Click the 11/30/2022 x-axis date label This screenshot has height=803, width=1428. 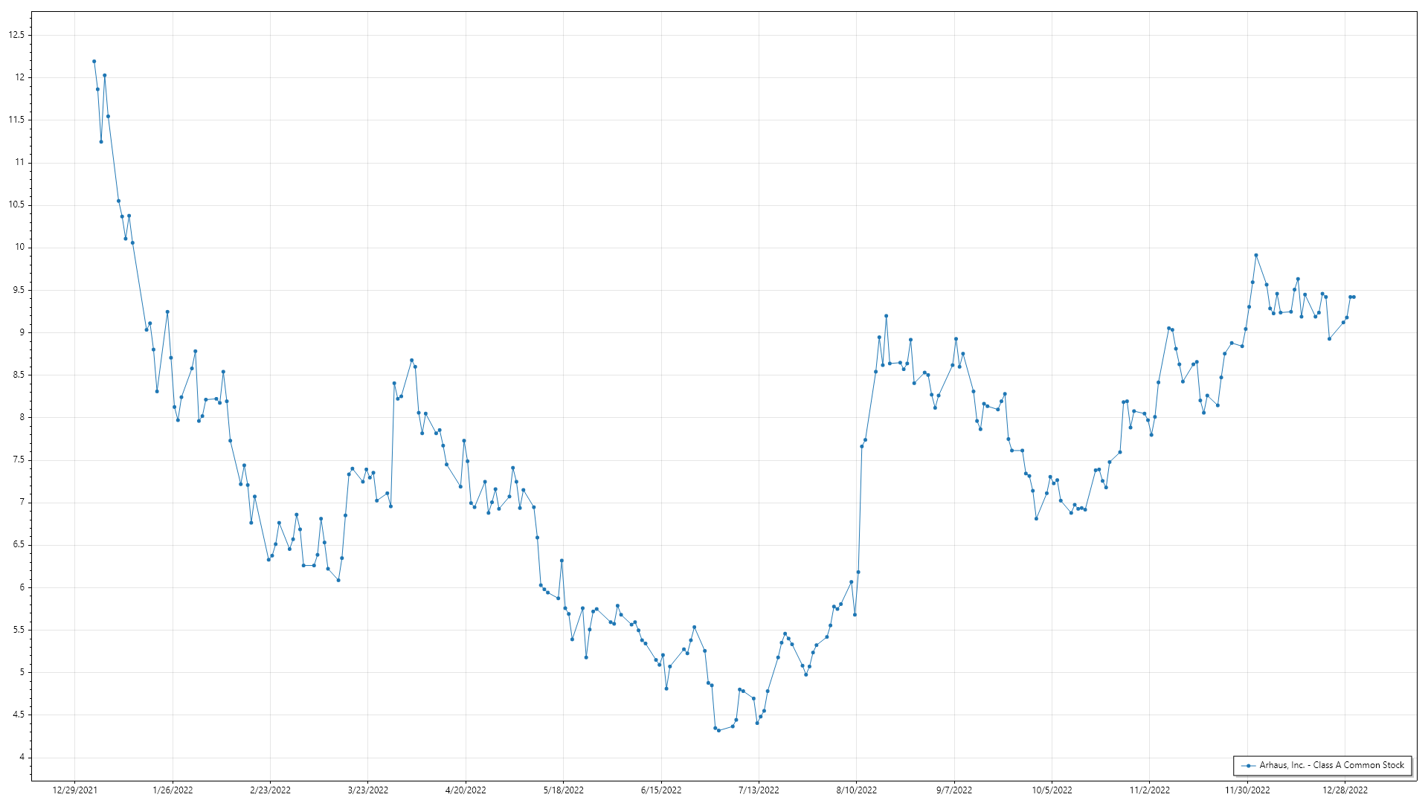point(1247,790)
